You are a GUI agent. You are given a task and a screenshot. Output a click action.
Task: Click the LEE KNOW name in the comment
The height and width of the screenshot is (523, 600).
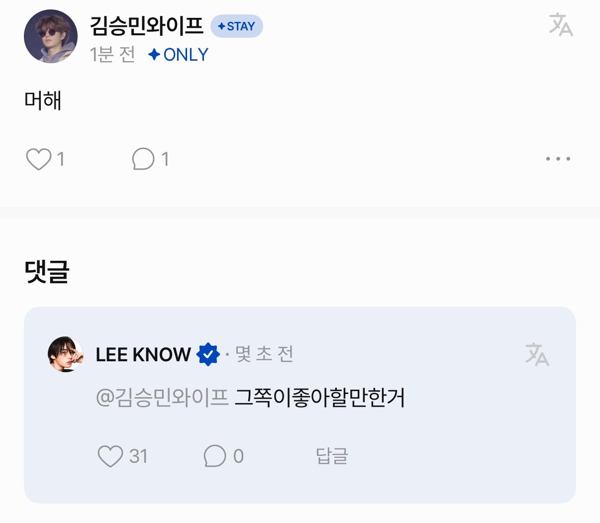143,354
